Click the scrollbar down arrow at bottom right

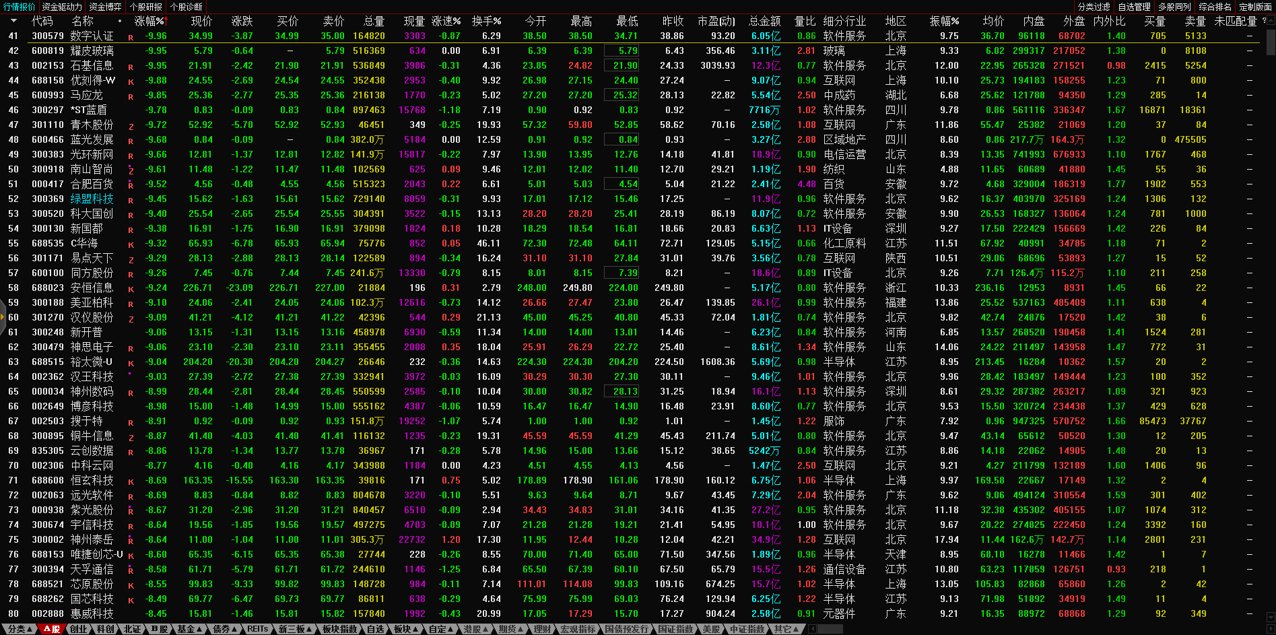click(x=1271, y=616)
